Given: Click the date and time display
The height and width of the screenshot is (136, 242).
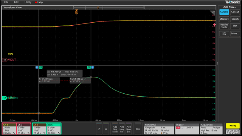Looking at the screenshot, I should pos(233,132).
